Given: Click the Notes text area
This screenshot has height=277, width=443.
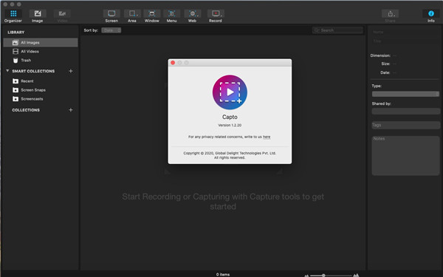Looking at the screenshot, I should 405,155.
